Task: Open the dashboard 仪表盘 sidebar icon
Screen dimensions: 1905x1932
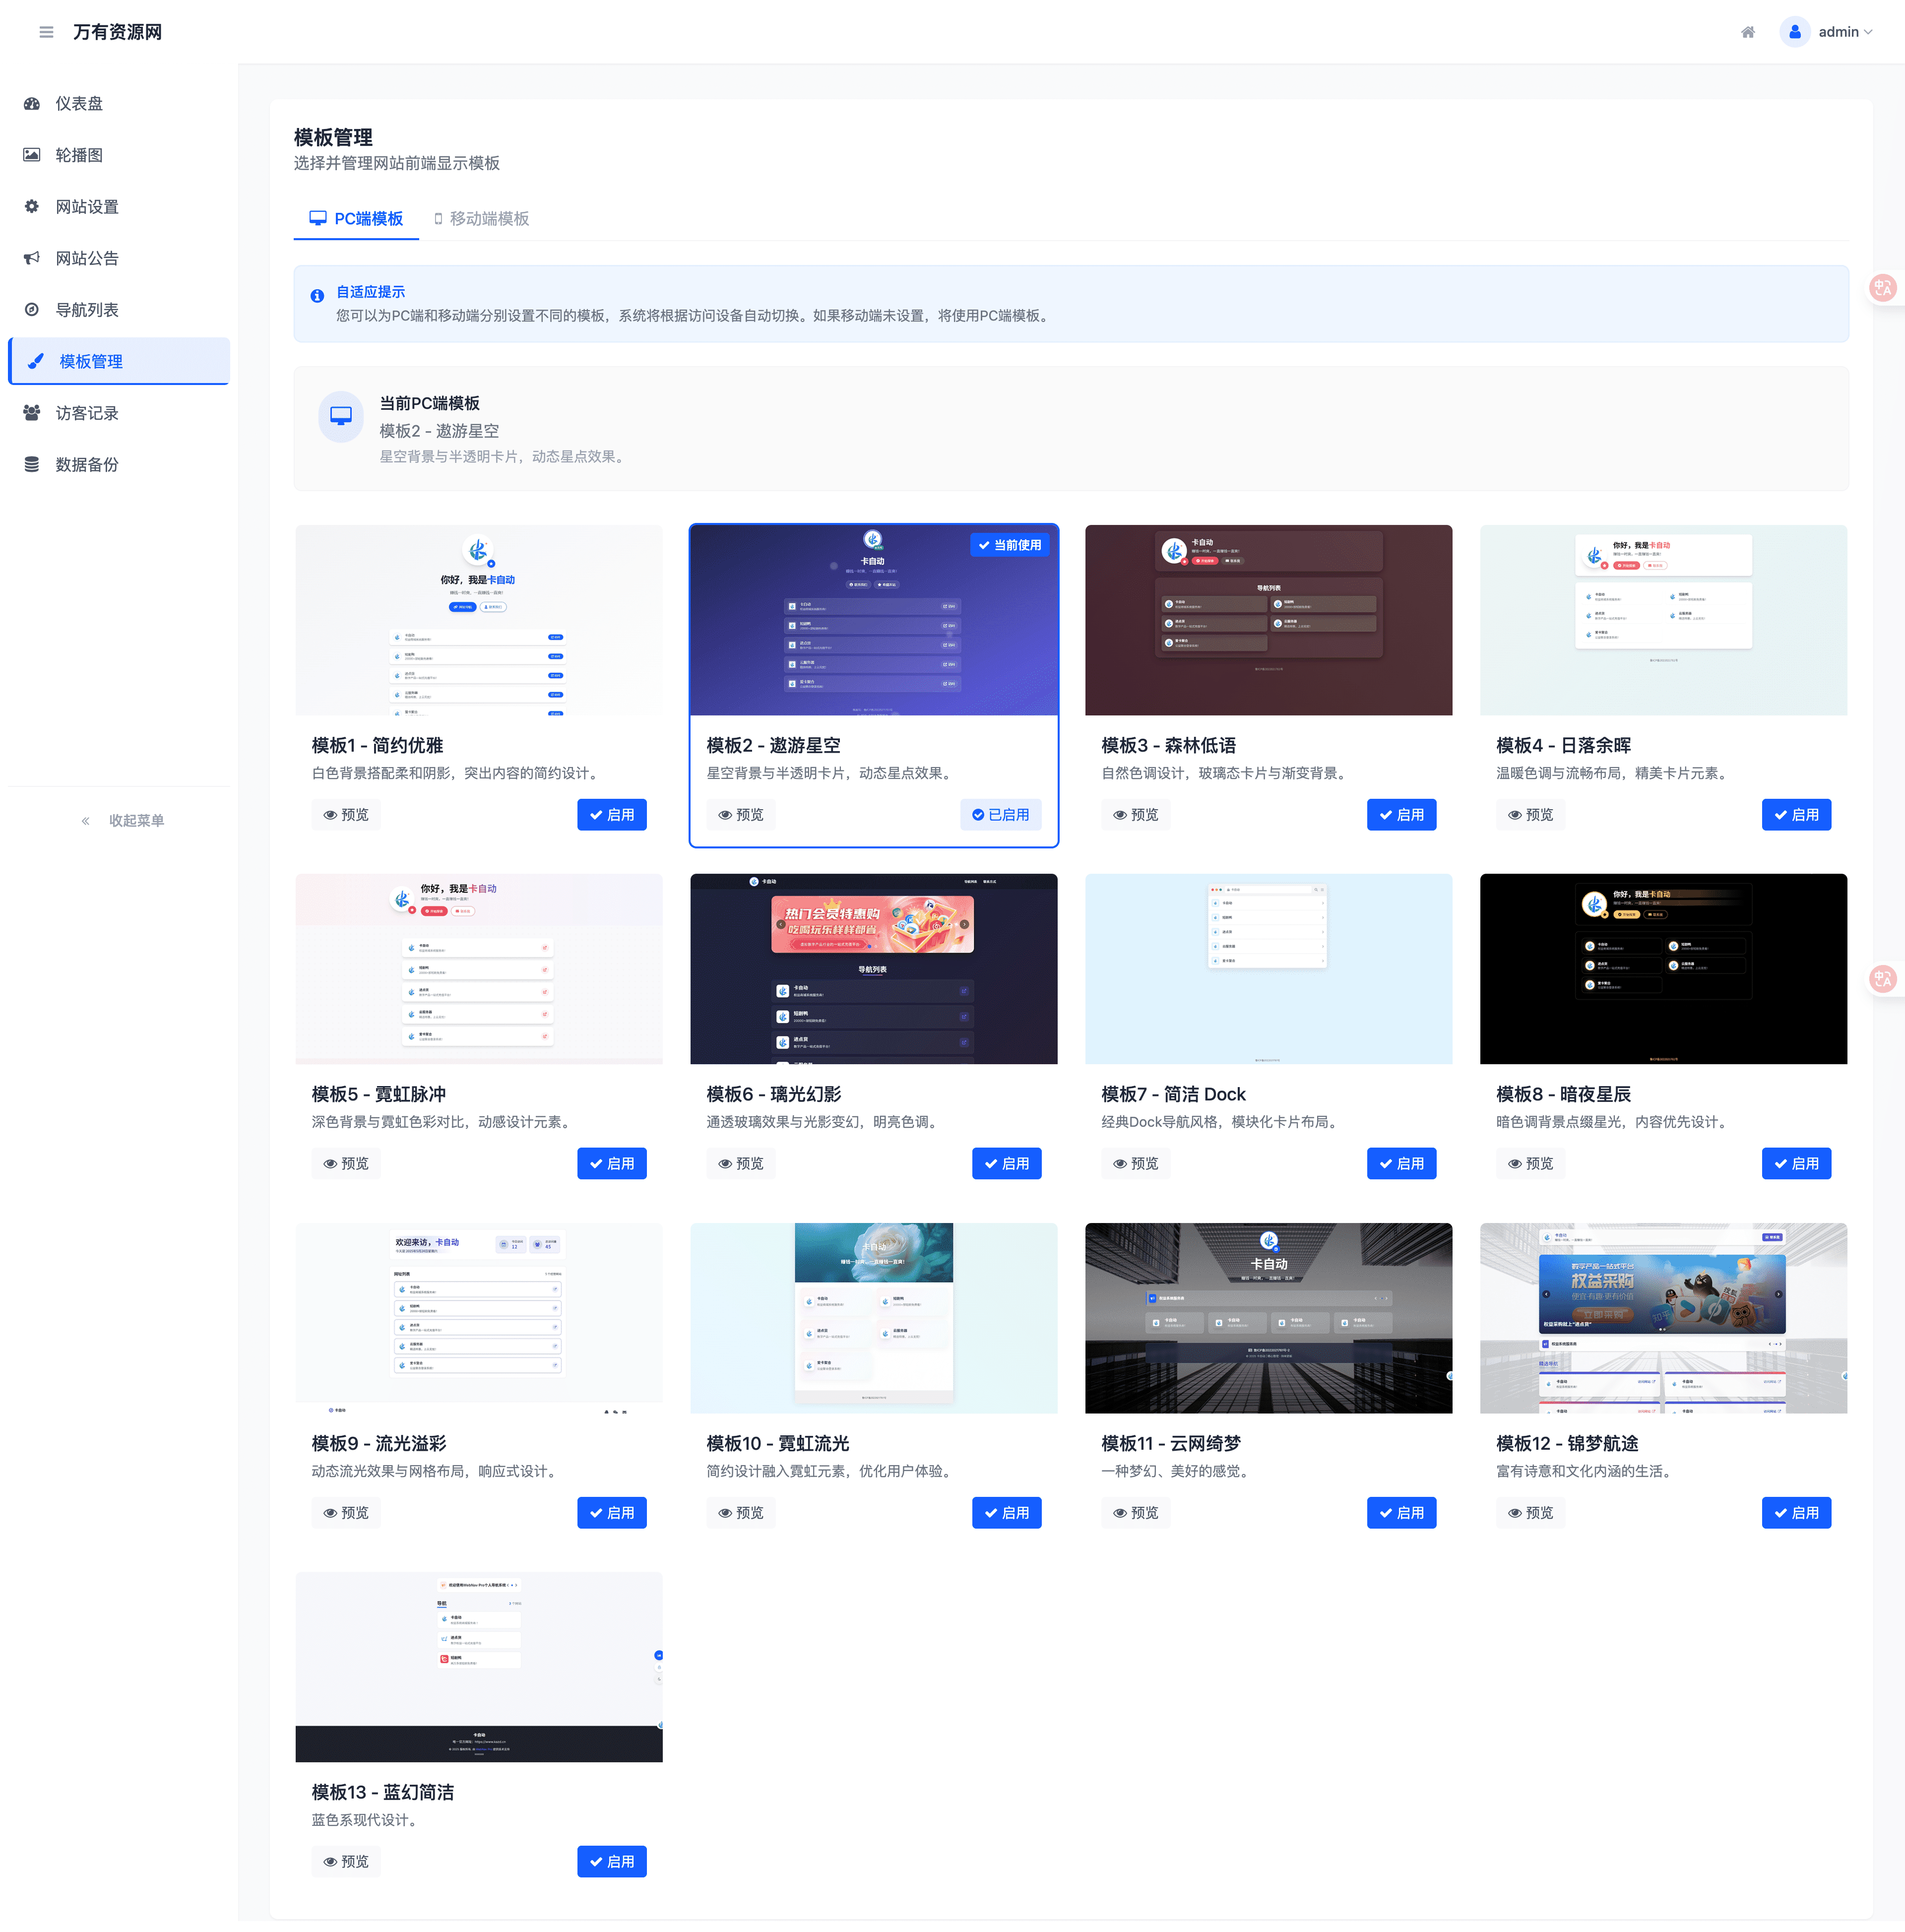Action: [32, 103]
